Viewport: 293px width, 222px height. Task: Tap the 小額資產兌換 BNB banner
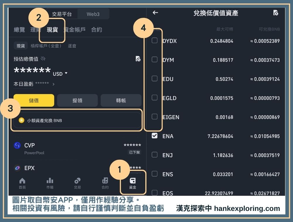[x=77, y=120]
